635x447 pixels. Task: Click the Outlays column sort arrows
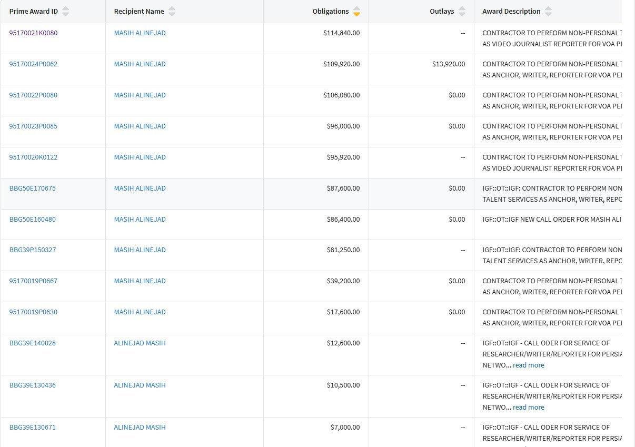(462, 12)
